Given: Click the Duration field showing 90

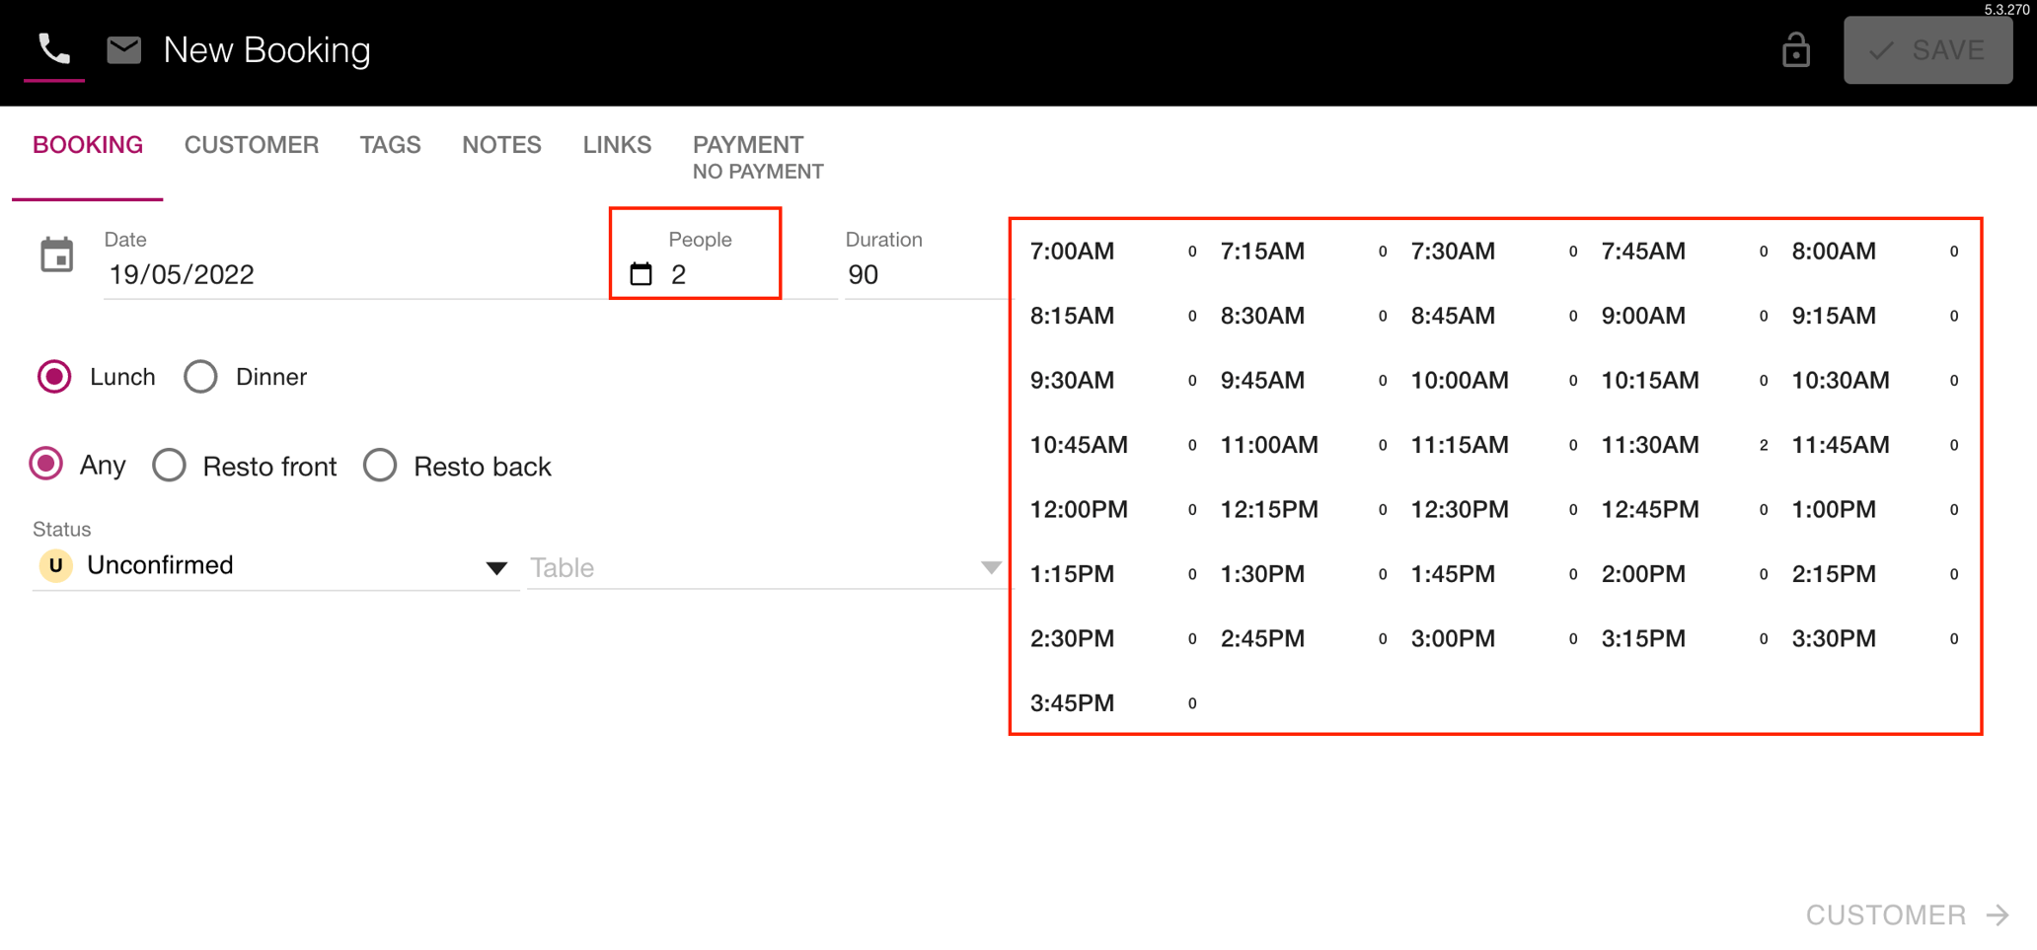Looking at the screenshot, I should coord(923,274).
